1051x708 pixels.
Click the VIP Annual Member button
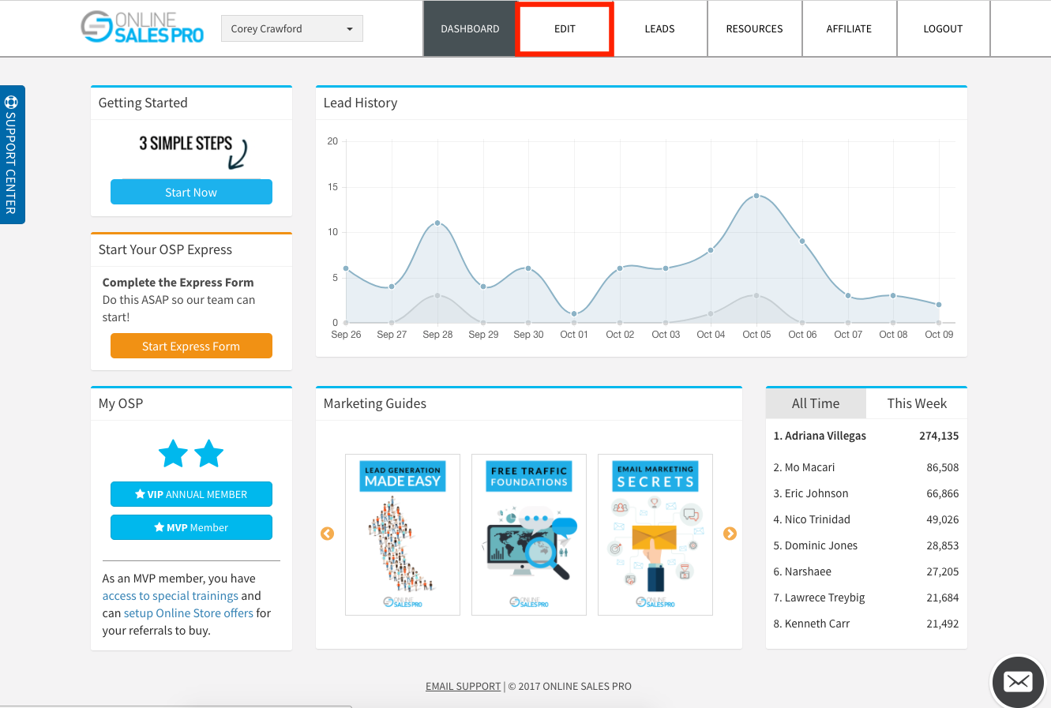point(191,494)
